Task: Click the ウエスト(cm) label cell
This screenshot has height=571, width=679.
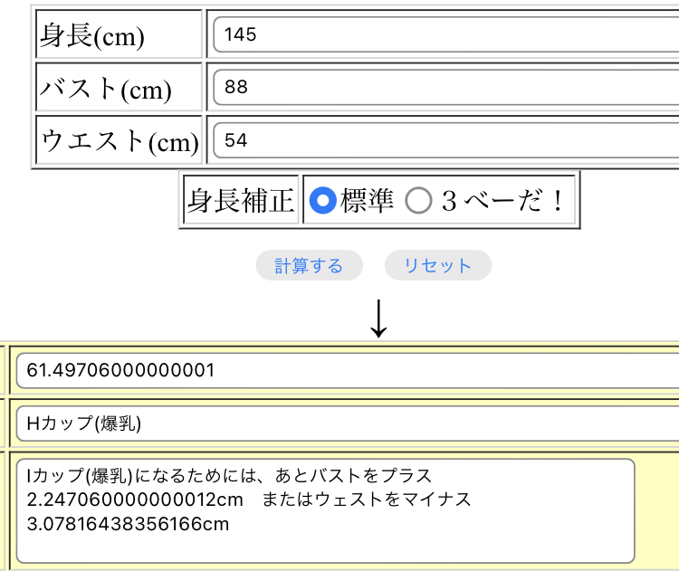Action: point(119,141)
